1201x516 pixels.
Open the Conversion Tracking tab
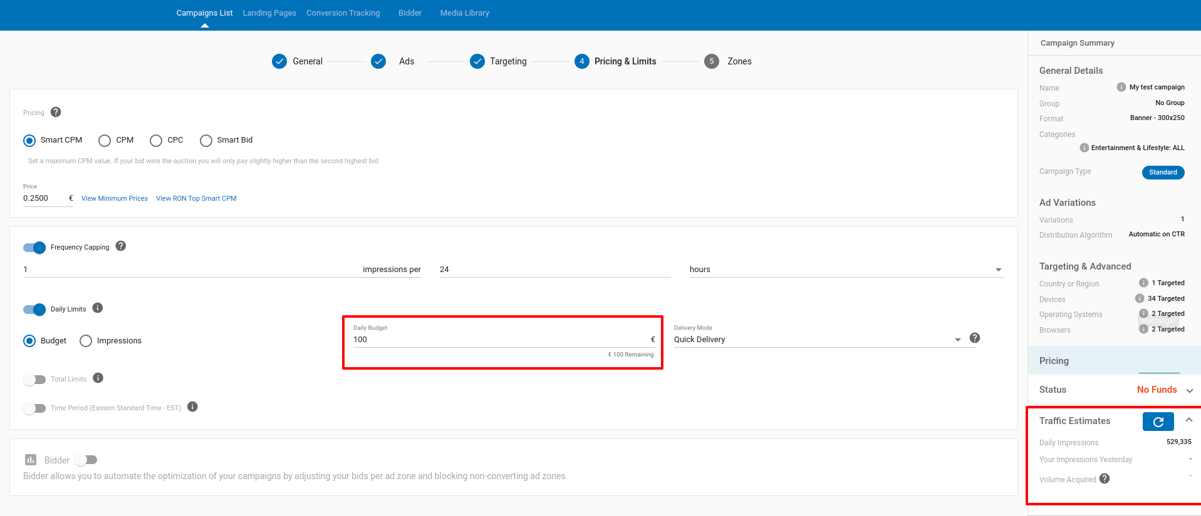(343, 13)
